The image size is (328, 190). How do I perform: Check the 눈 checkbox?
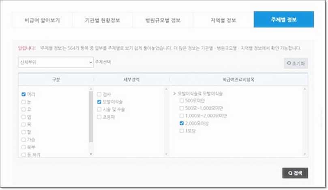[x=24, y=102]
